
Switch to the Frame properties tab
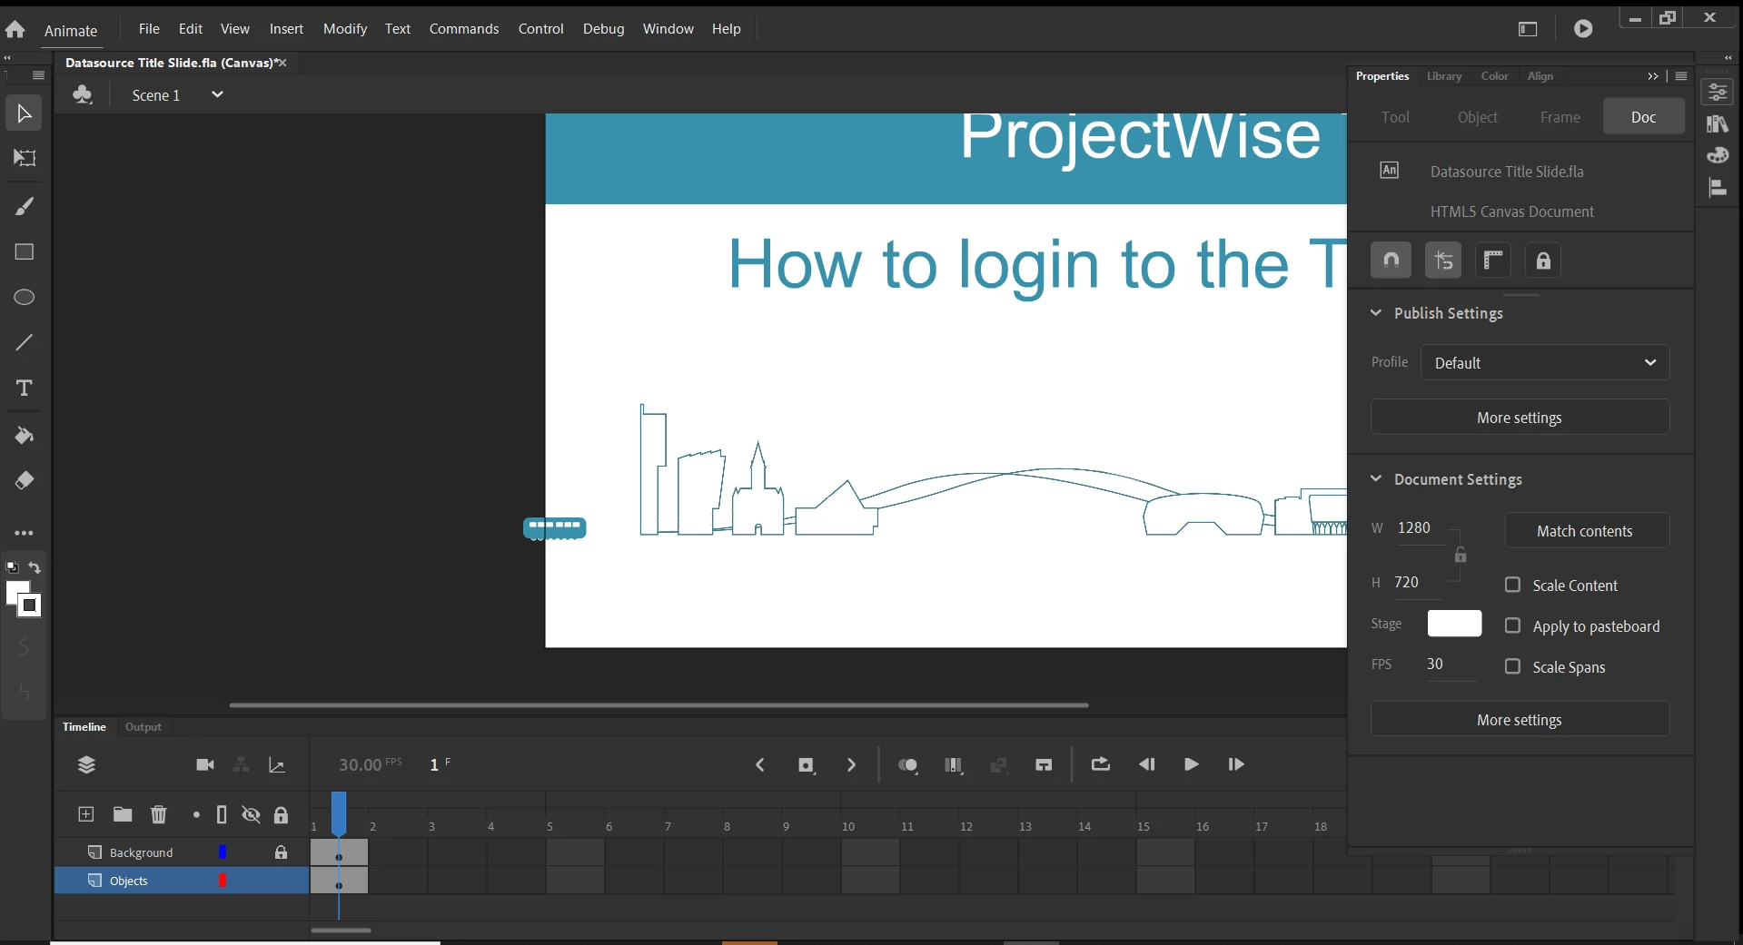point(1560,117)
